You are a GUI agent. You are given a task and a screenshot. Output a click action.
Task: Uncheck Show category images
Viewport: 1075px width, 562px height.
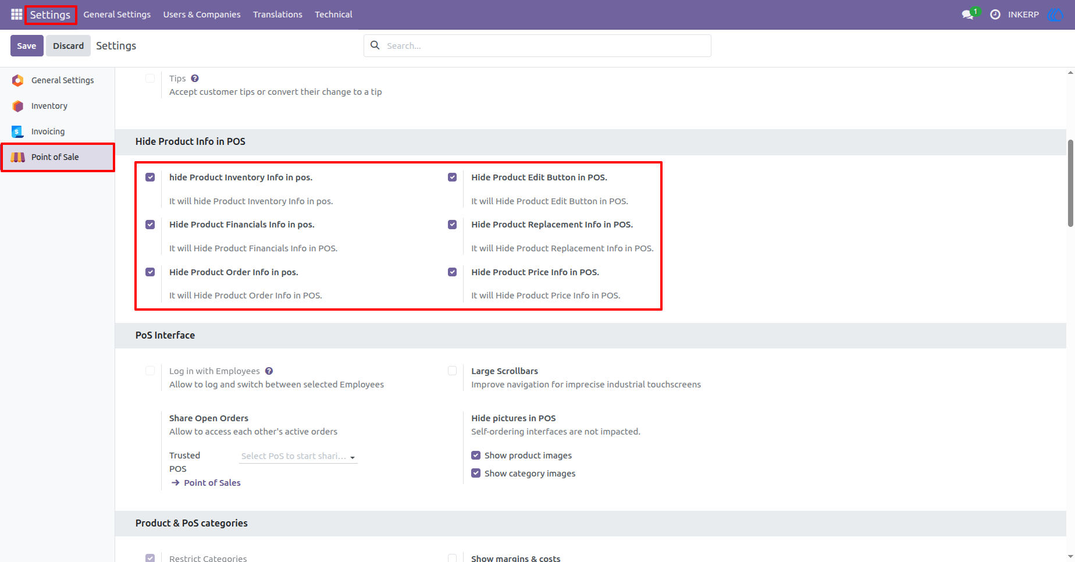point(476,473)
